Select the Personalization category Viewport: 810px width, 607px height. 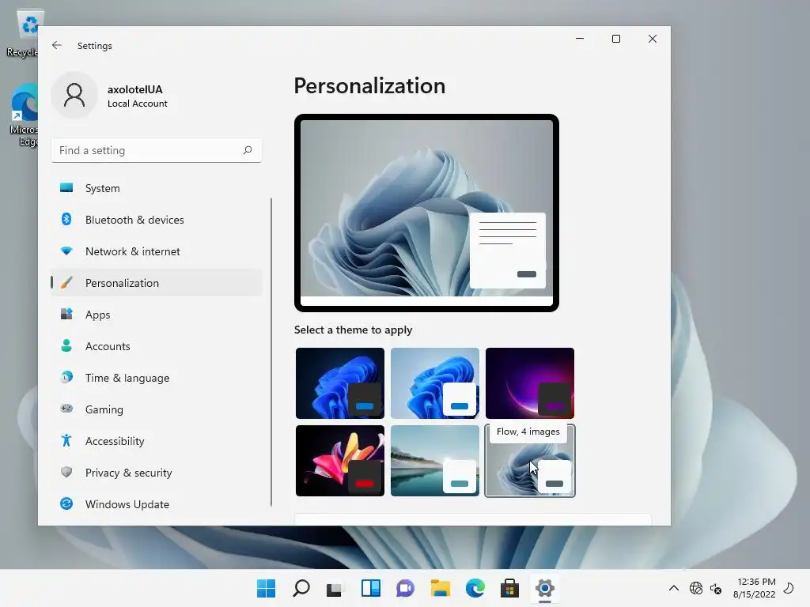coord(157,283)
